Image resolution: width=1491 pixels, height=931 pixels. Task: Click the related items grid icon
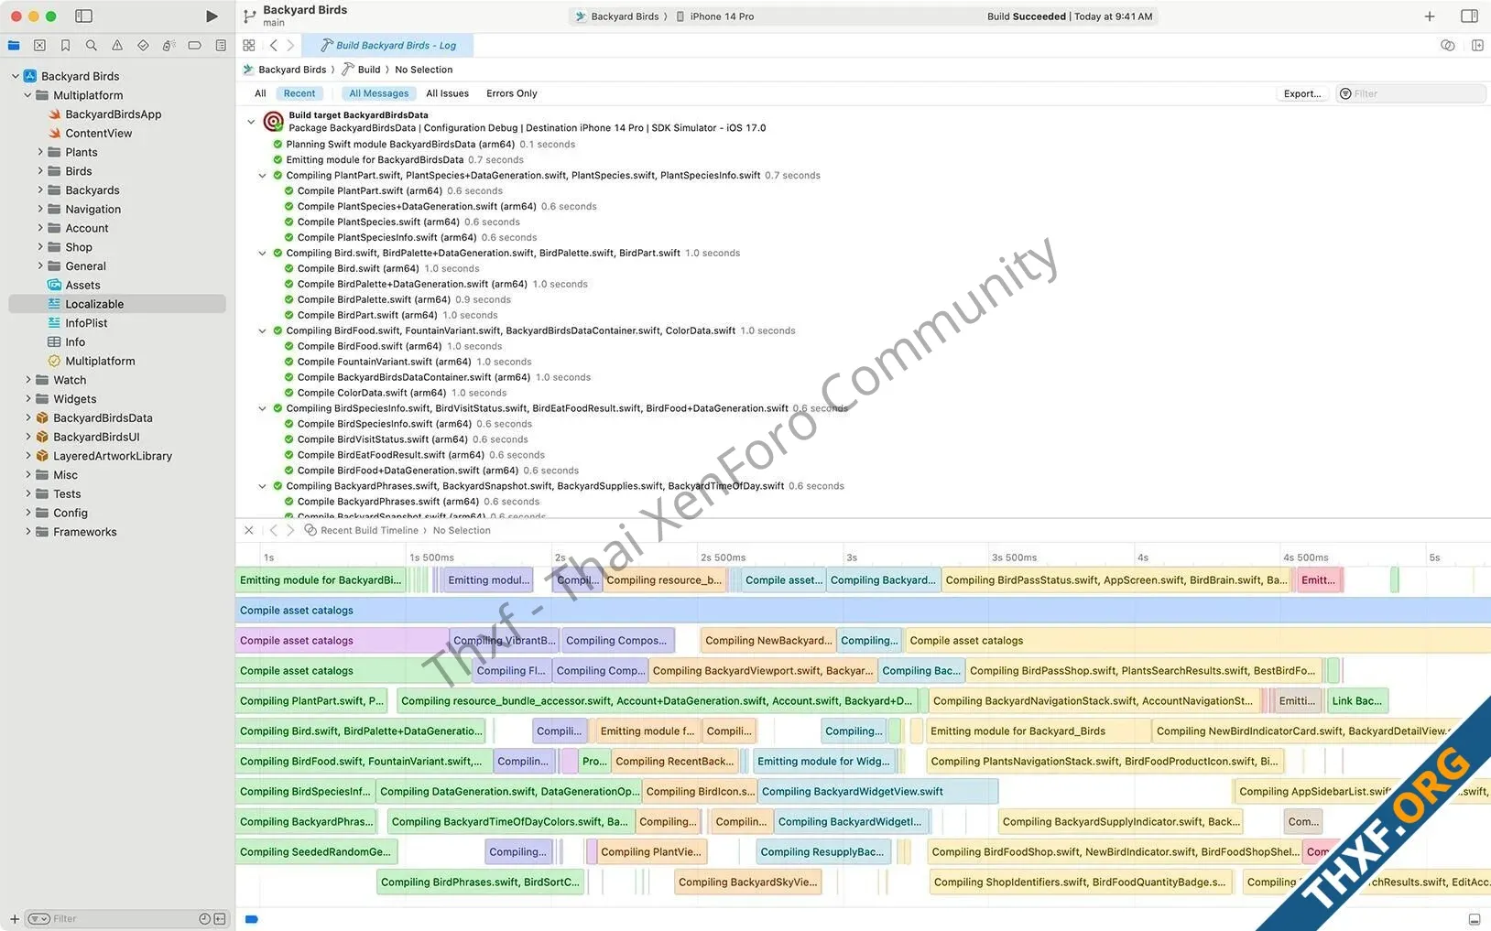pos(249,45)
